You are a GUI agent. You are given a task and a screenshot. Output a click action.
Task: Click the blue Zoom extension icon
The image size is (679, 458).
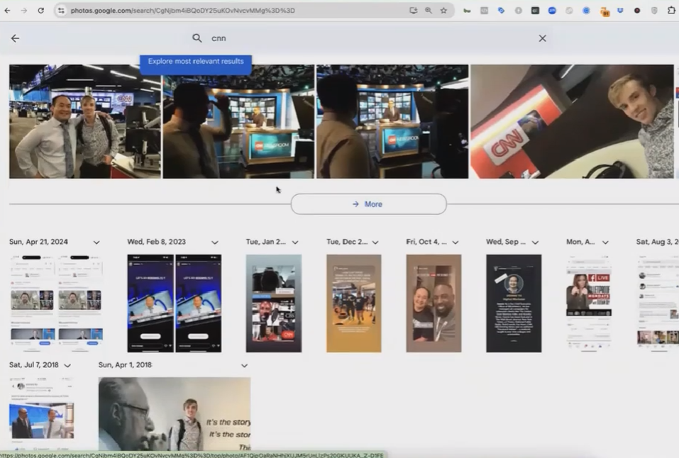pos(552,11)
